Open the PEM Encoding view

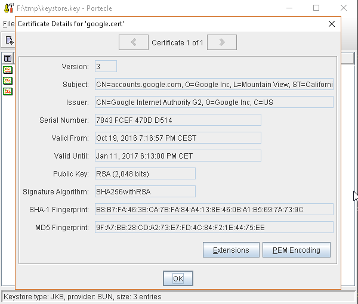297,250
